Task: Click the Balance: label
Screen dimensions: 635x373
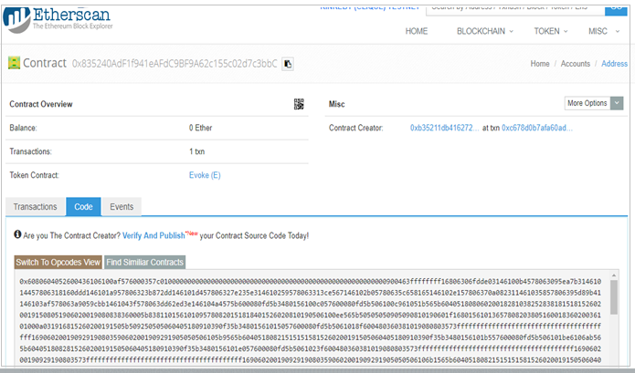Action: [23, 128]
